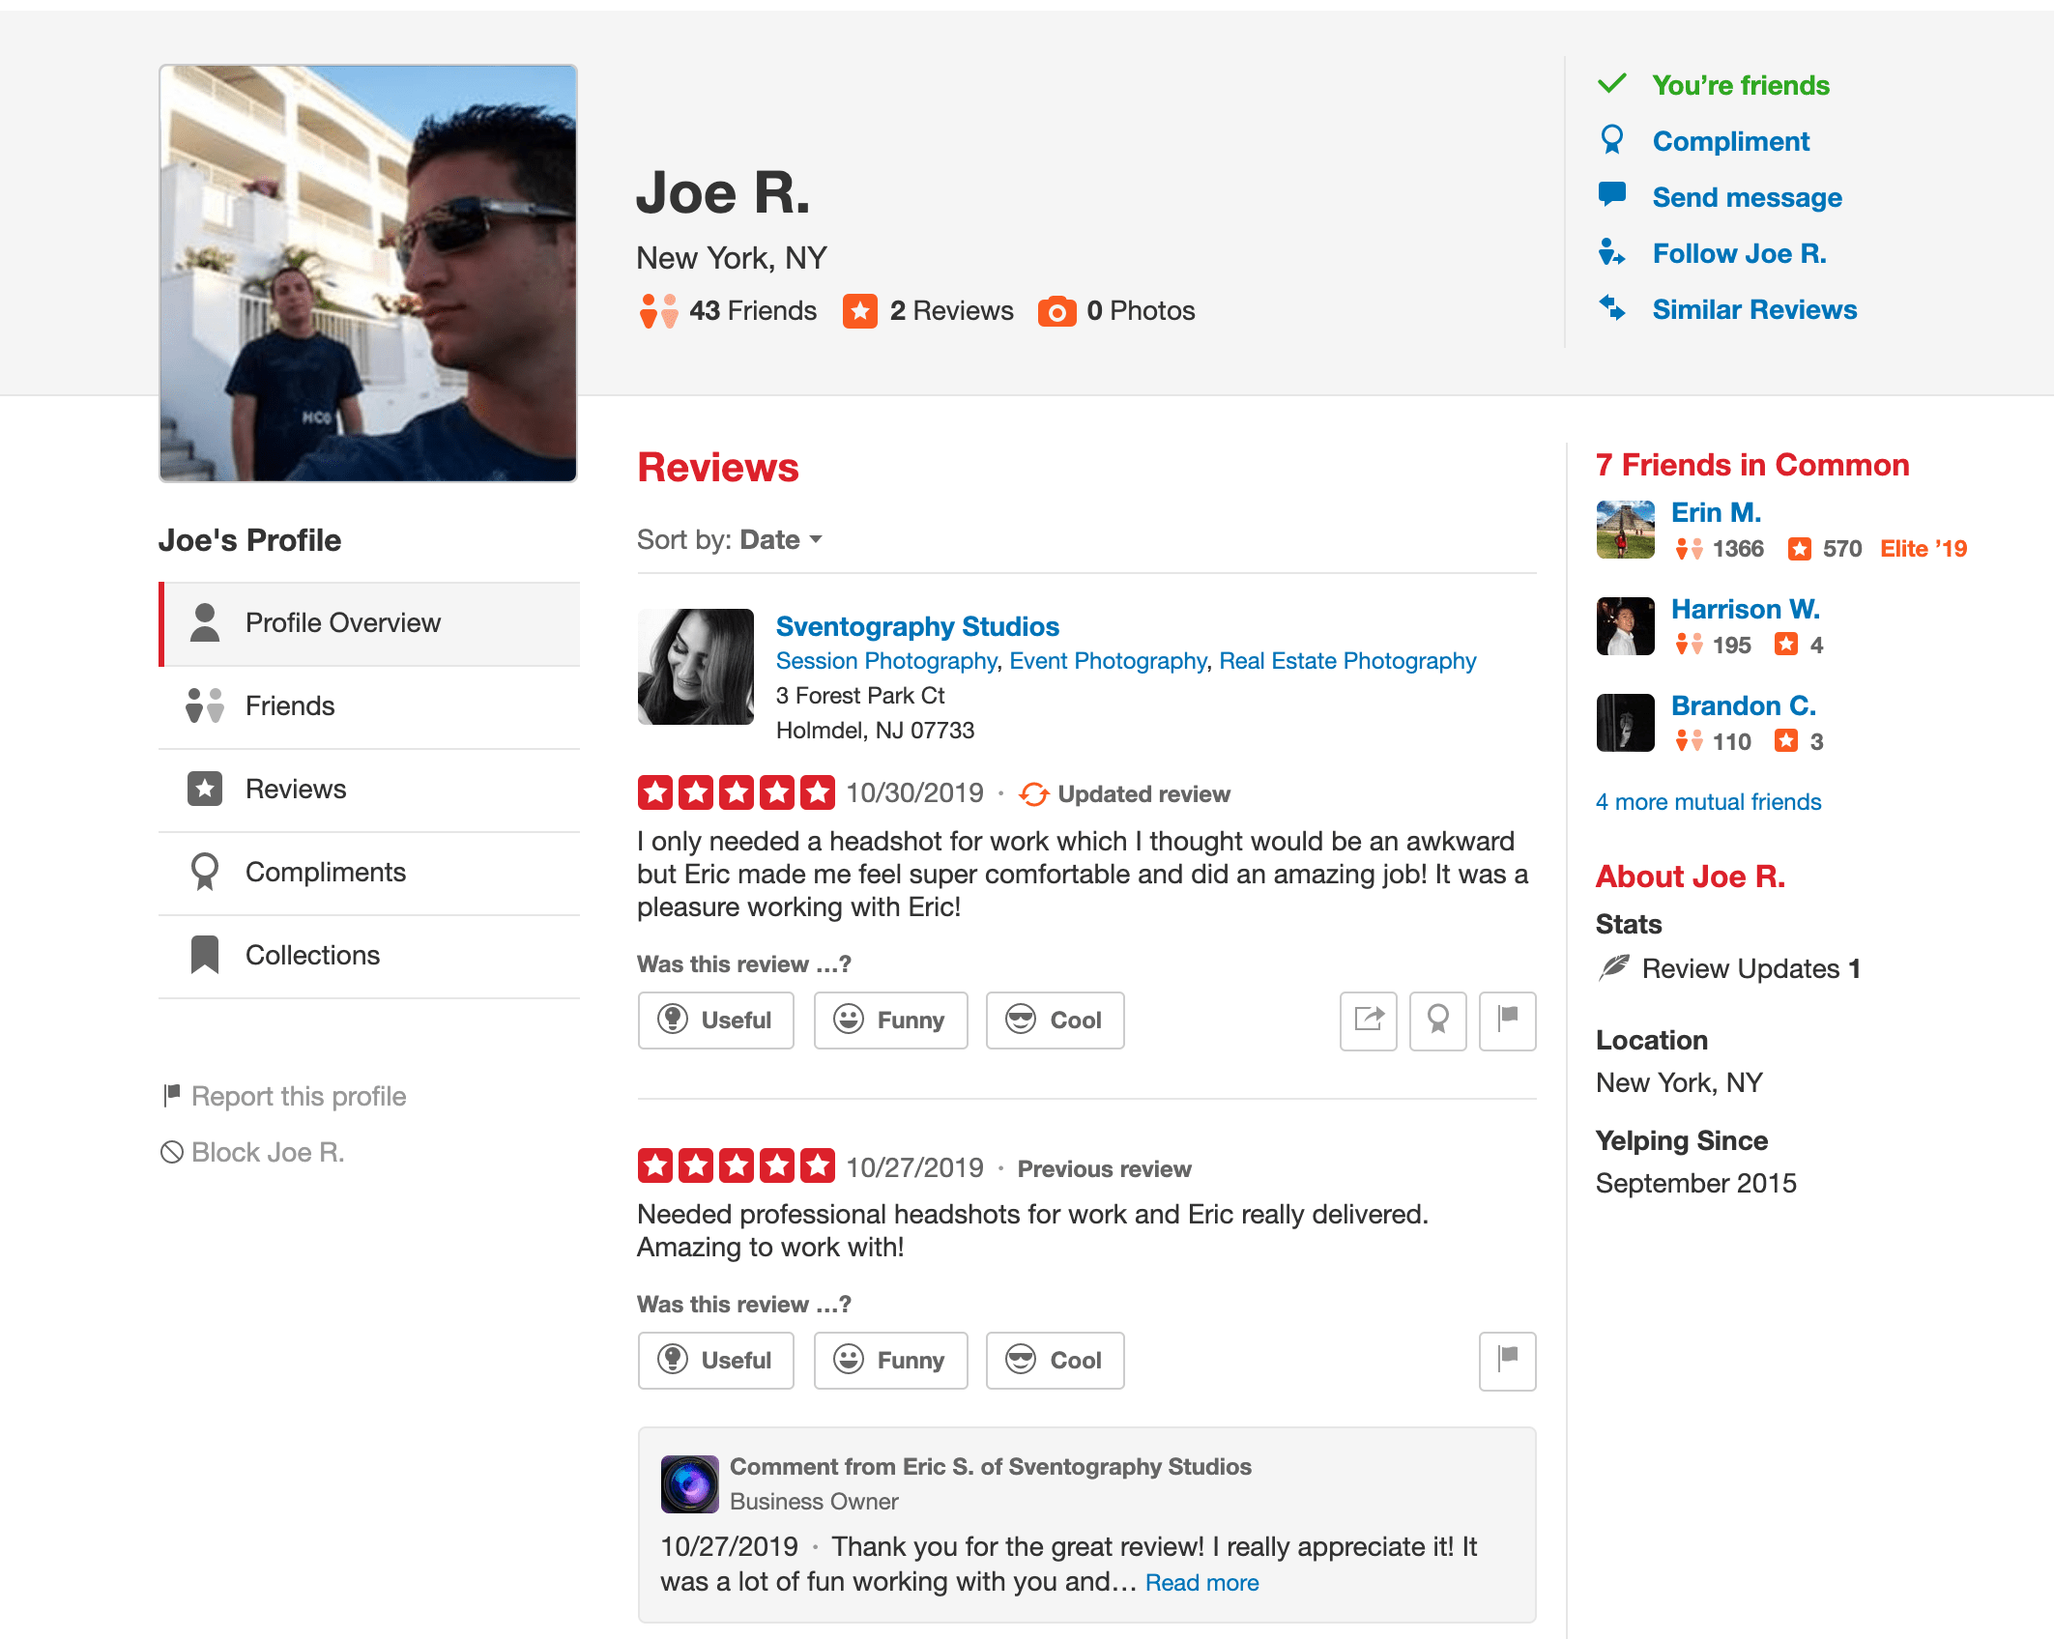Click the compliment ribbon icon beside the review
Viewport: 2054px width, 1639px height.
1437,1021
